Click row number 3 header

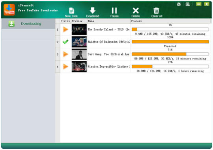[58, 54]
